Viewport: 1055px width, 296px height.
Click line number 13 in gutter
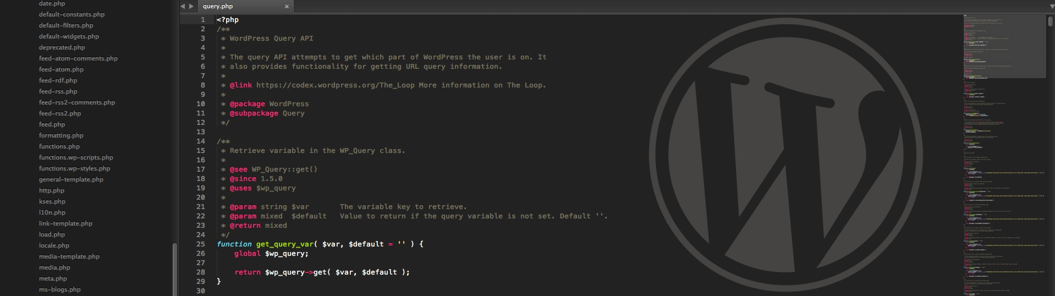click(x=201, y=132)
